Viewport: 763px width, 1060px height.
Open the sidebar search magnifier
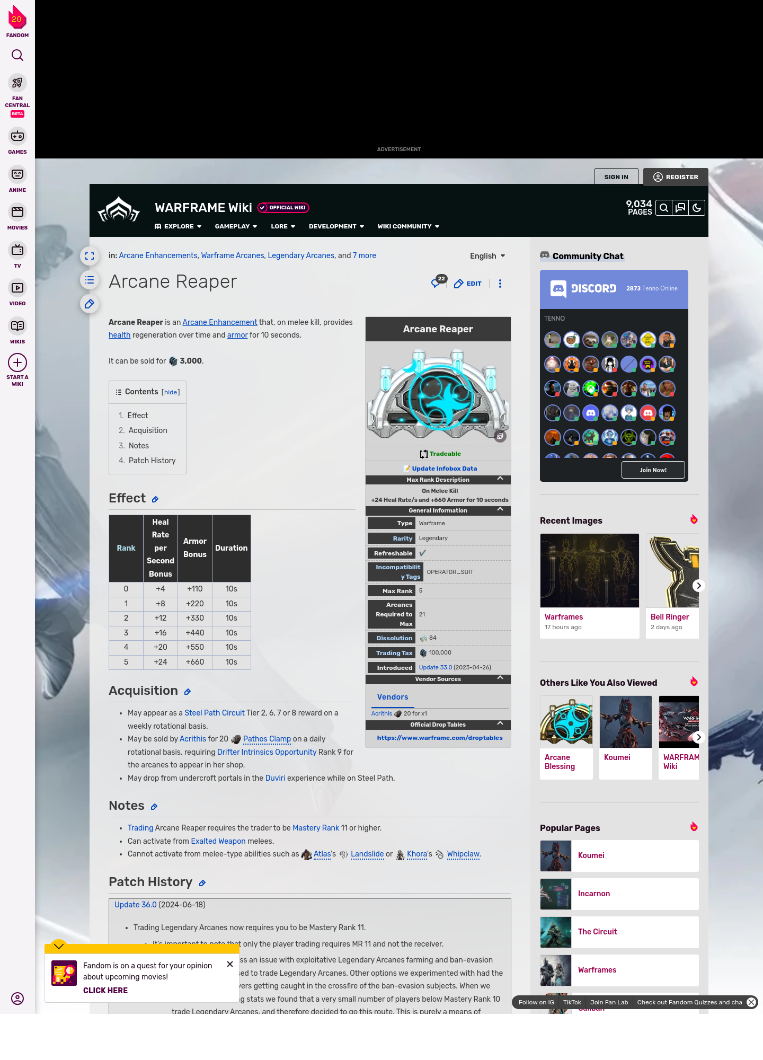click(x=17, y=55)
